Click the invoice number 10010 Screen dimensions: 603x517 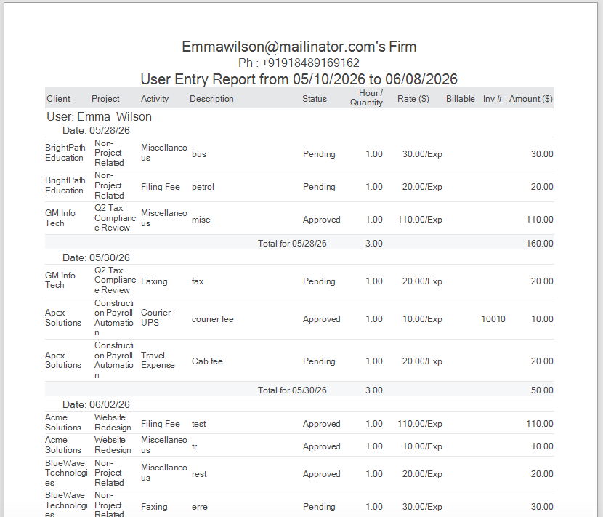(493, 319)
